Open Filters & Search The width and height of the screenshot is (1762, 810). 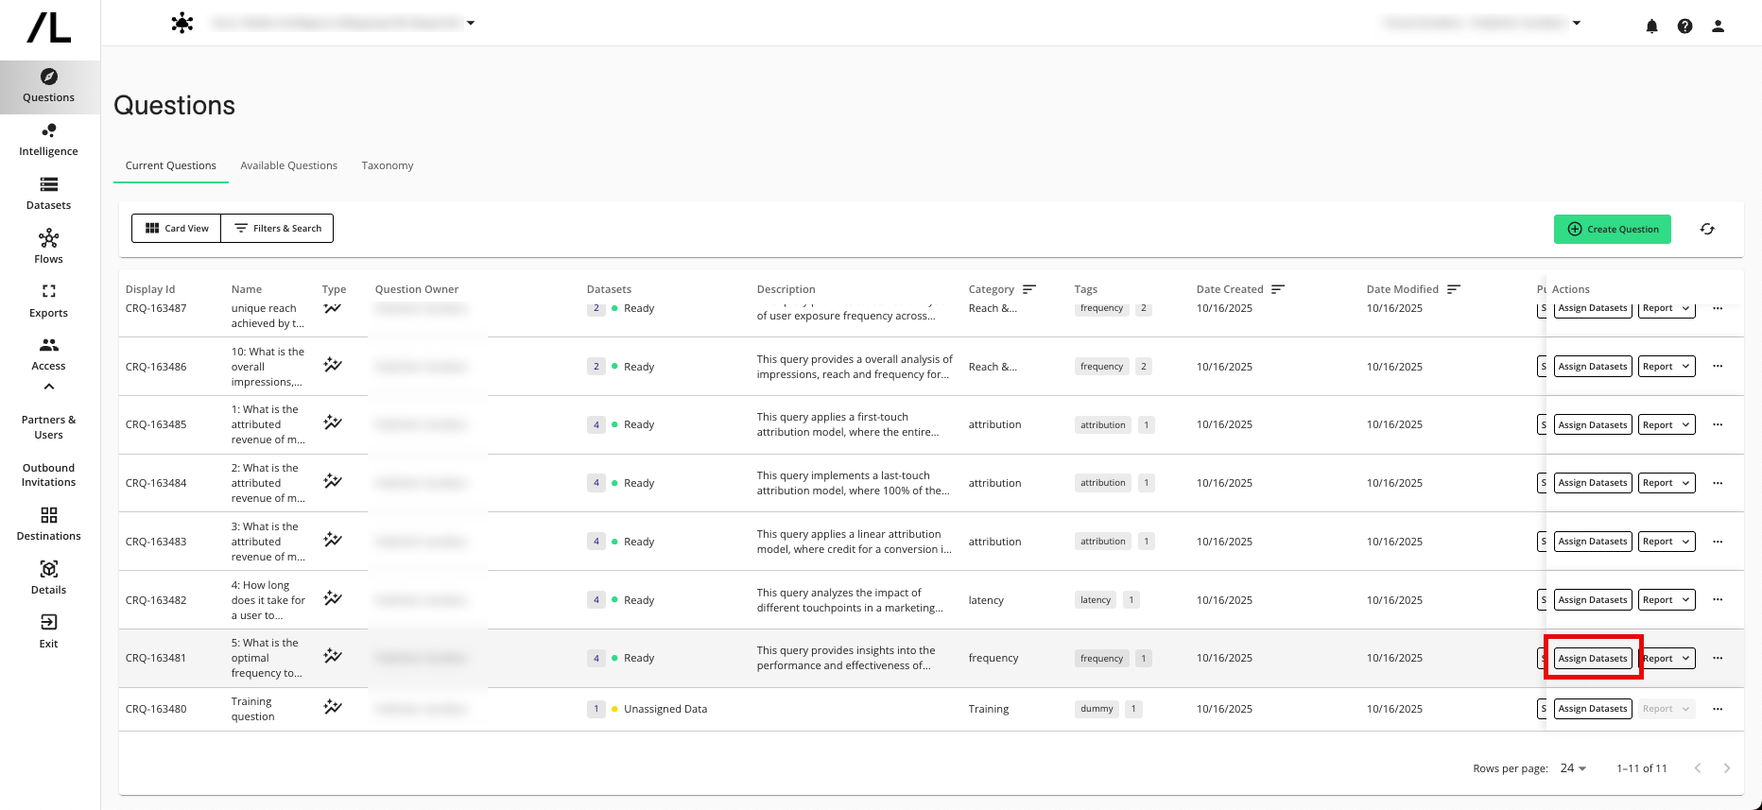pos(278,228)
